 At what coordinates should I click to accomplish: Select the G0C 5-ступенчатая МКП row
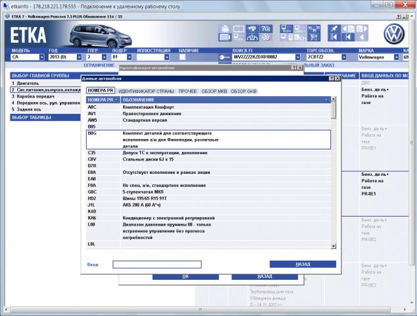tap(208, 192)
